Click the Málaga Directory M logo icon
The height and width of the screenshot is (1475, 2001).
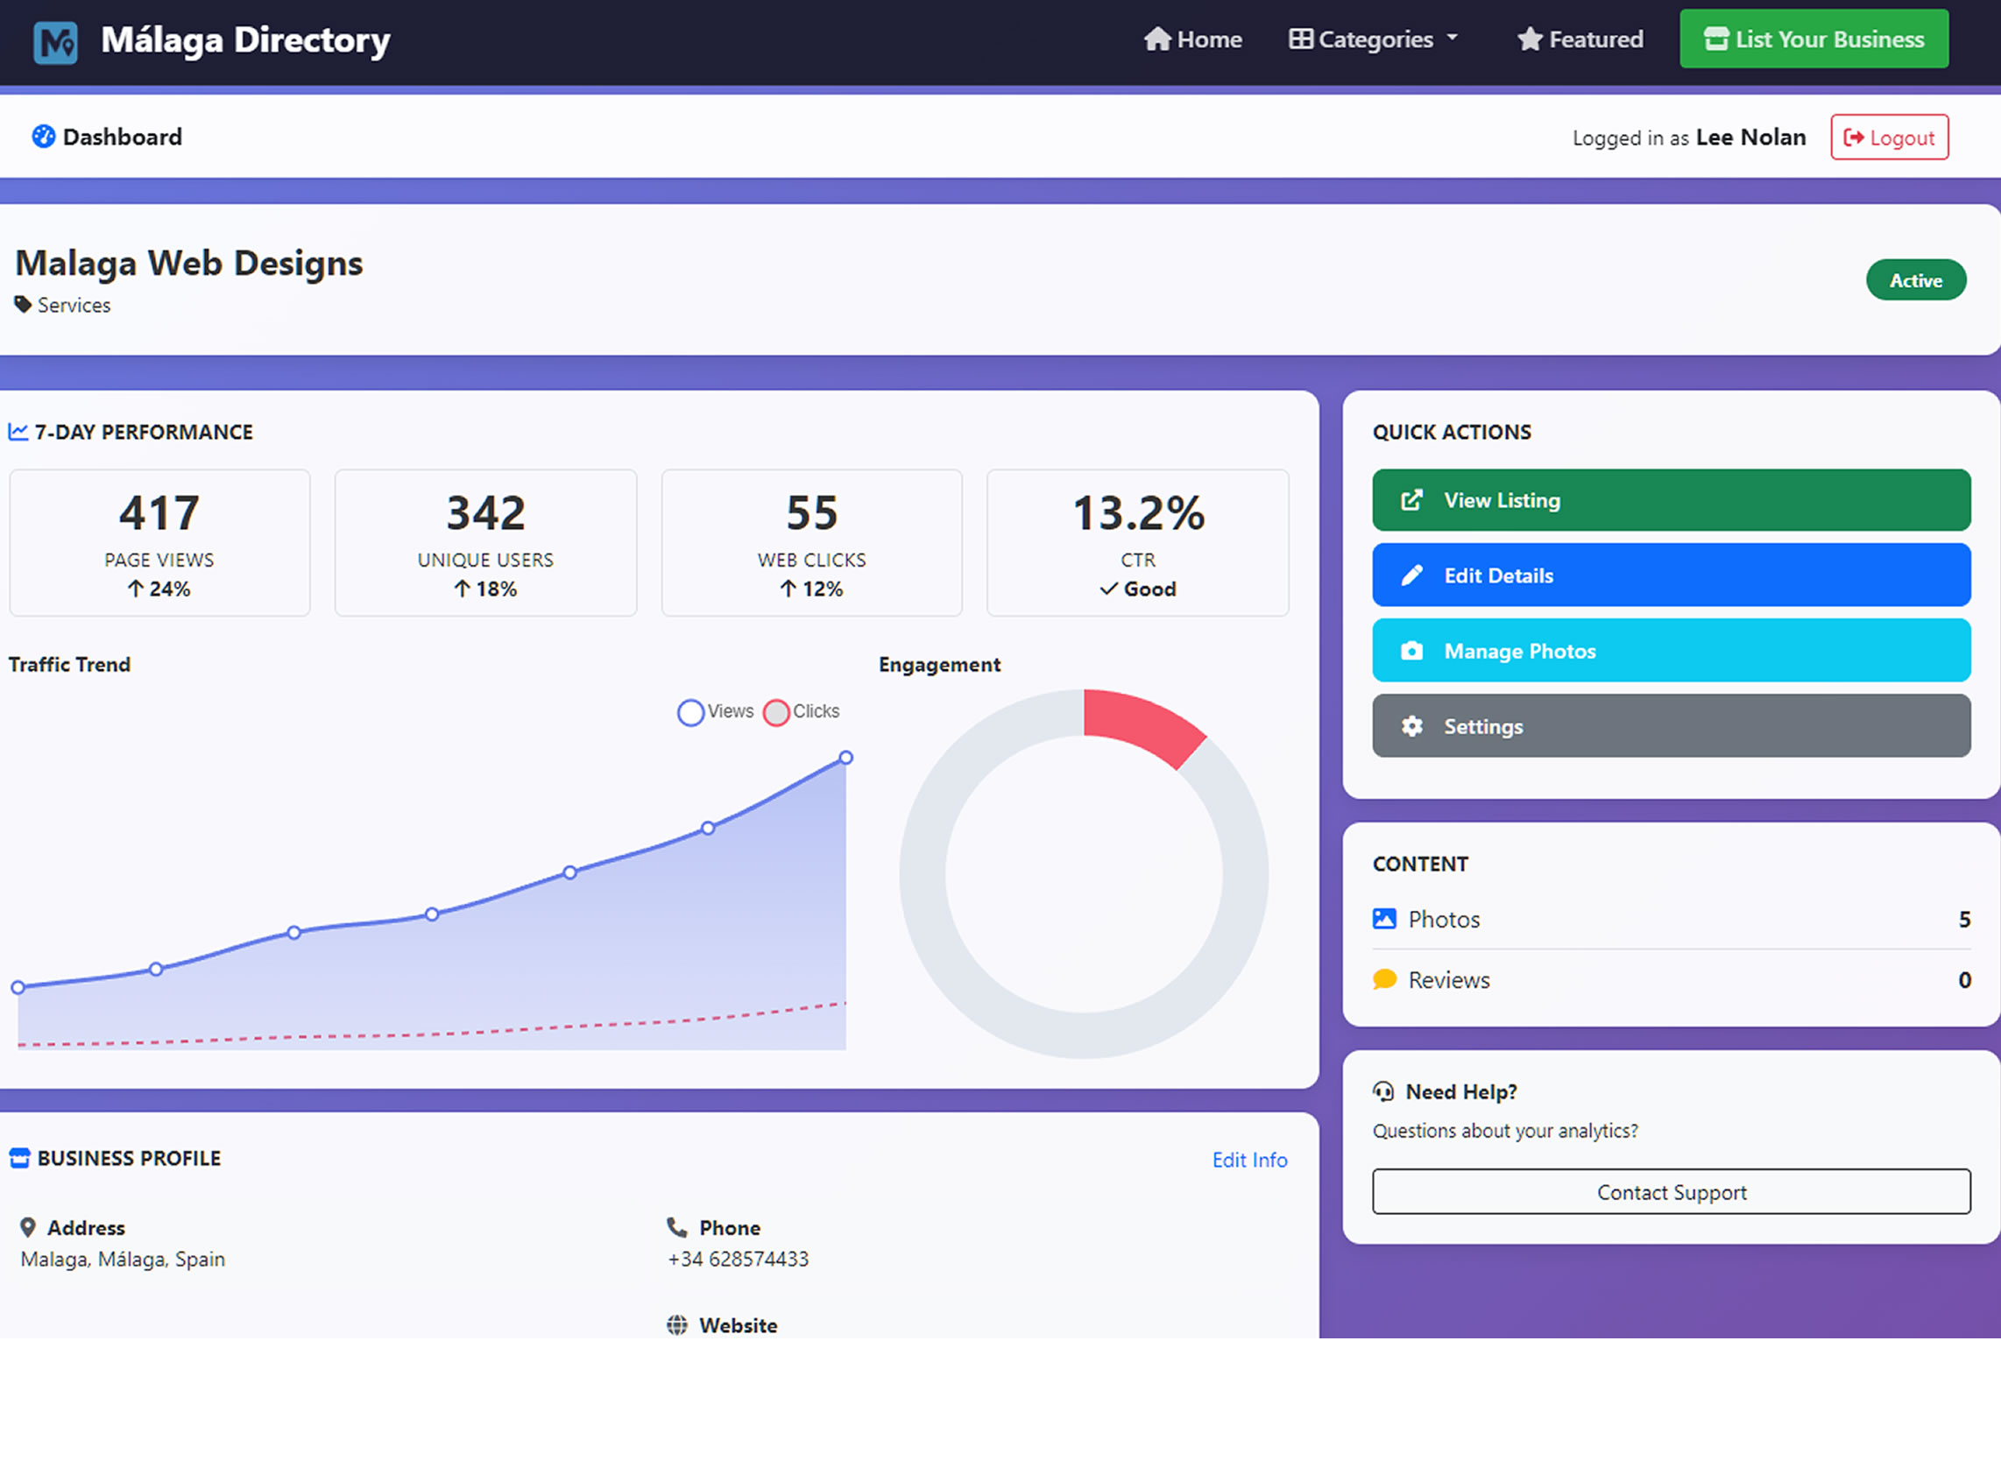point(55,42)
